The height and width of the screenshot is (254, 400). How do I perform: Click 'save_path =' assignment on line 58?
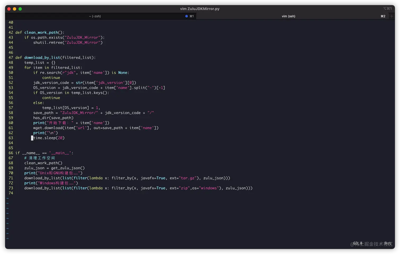coord(94,113)
